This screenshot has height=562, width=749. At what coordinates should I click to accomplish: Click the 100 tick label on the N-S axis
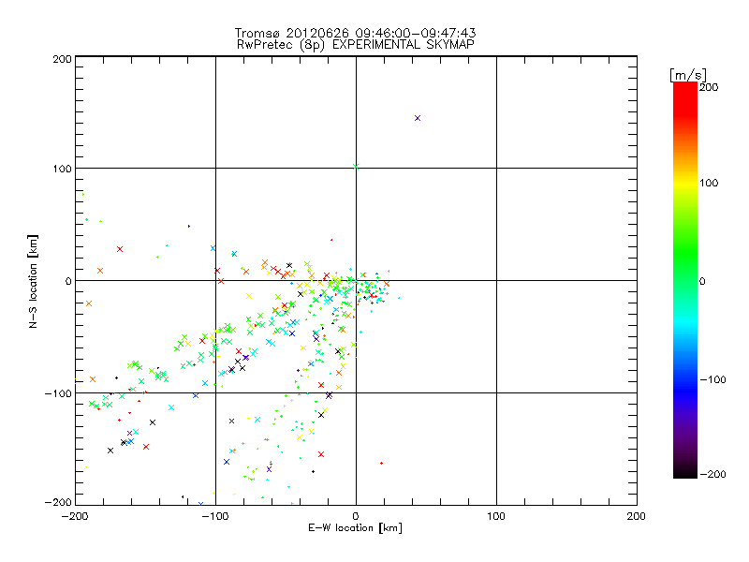pos(62,169)
